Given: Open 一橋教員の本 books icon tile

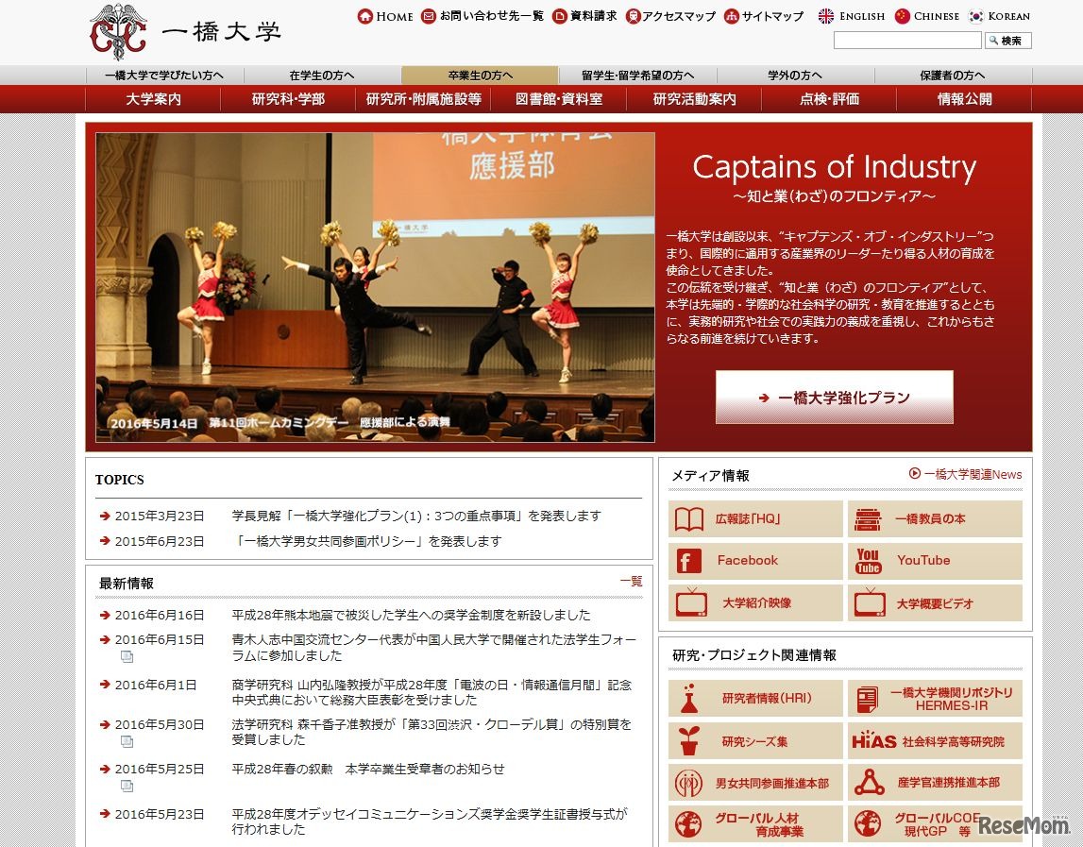Looking at the screenshot, I should click(x=935, y=518).
